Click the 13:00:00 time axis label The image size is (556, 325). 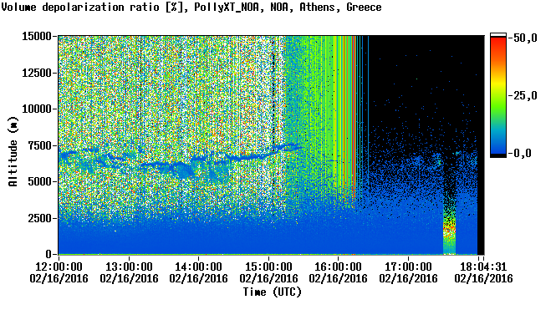coord(129,267)
